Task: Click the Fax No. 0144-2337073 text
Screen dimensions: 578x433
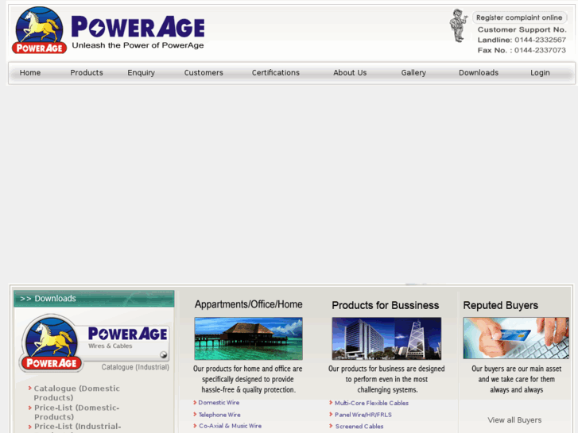Action: 522,50
